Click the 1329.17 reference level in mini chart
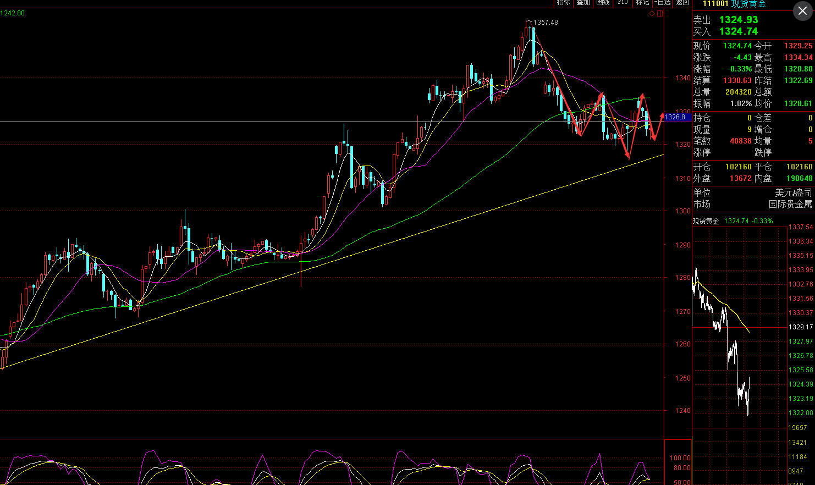 [x=801, y=327]
